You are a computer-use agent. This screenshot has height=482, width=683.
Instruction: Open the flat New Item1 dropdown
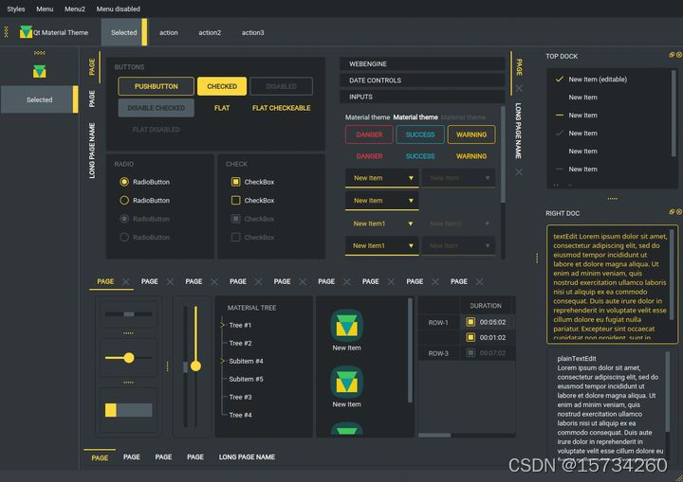[381, 223]
